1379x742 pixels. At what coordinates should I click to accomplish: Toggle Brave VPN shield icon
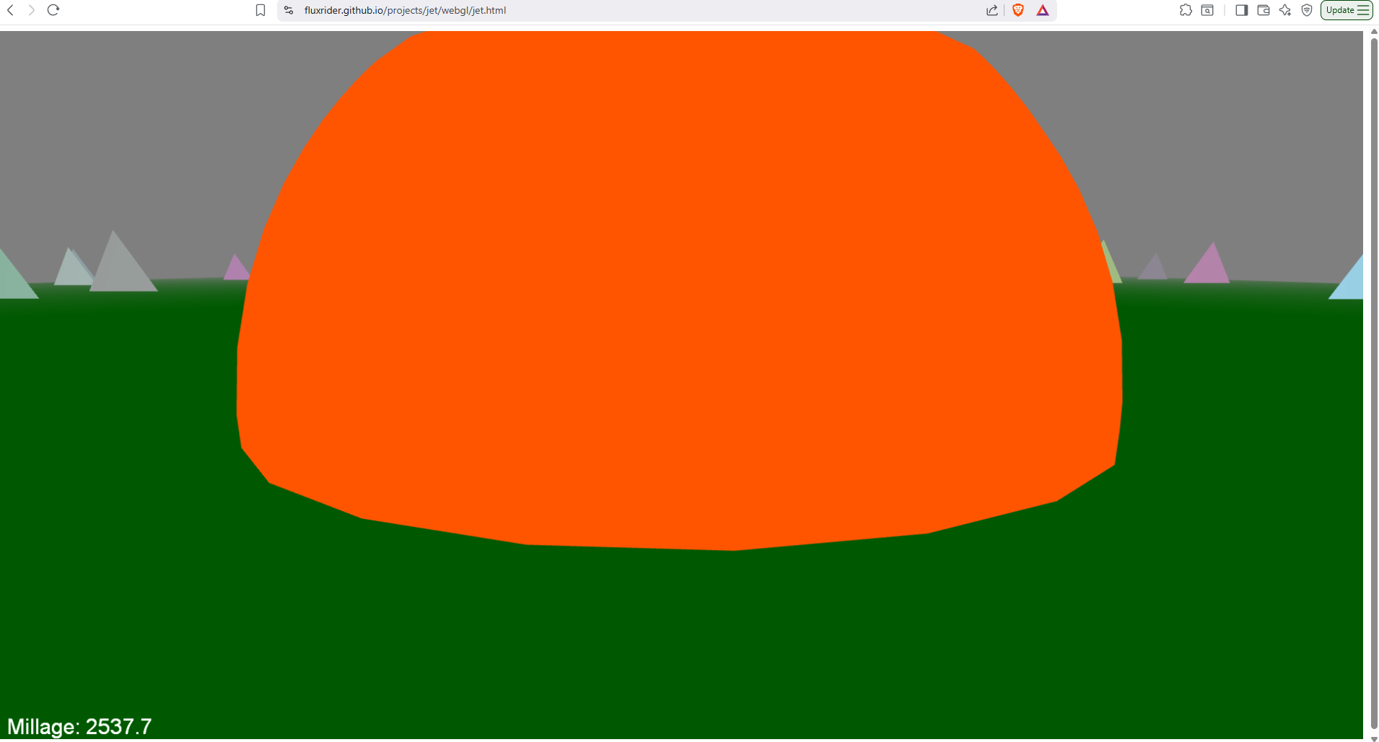tap(1307, 10)
